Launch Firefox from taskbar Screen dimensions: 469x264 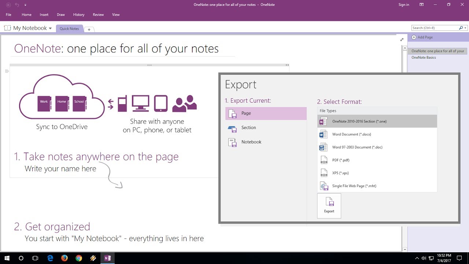64,258
